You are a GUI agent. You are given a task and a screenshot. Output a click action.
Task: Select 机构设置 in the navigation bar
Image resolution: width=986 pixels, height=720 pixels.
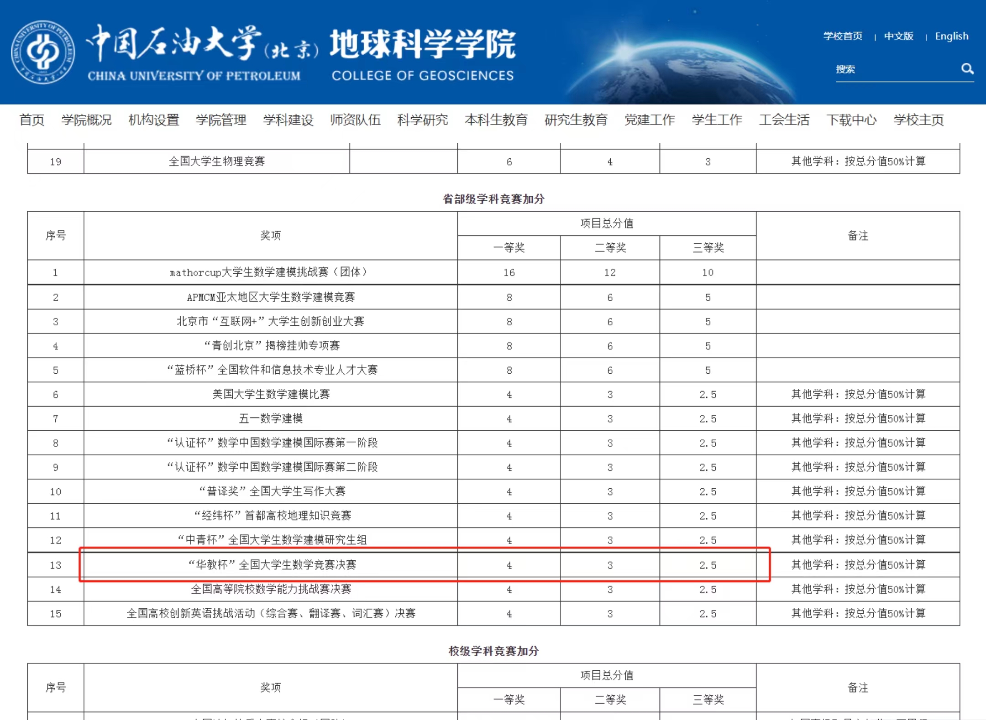point(153,120)
